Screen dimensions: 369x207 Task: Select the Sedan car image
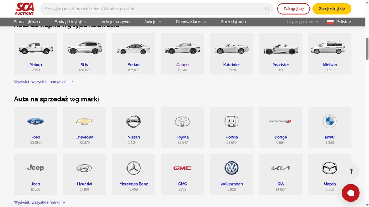133,49
